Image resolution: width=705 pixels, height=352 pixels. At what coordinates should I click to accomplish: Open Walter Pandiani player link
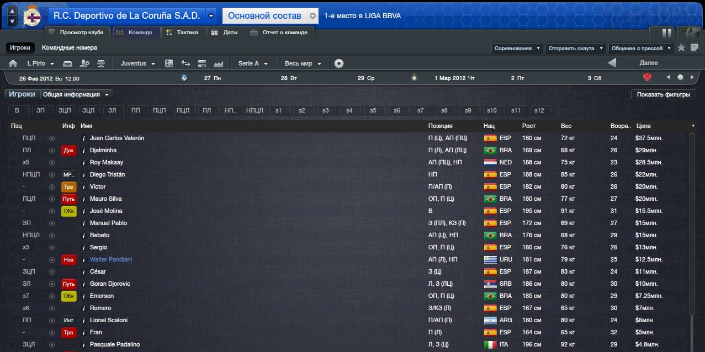(111, 259)
